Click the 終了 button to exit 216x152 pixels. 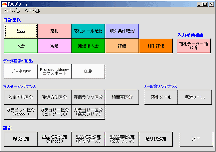pos(196,139)
